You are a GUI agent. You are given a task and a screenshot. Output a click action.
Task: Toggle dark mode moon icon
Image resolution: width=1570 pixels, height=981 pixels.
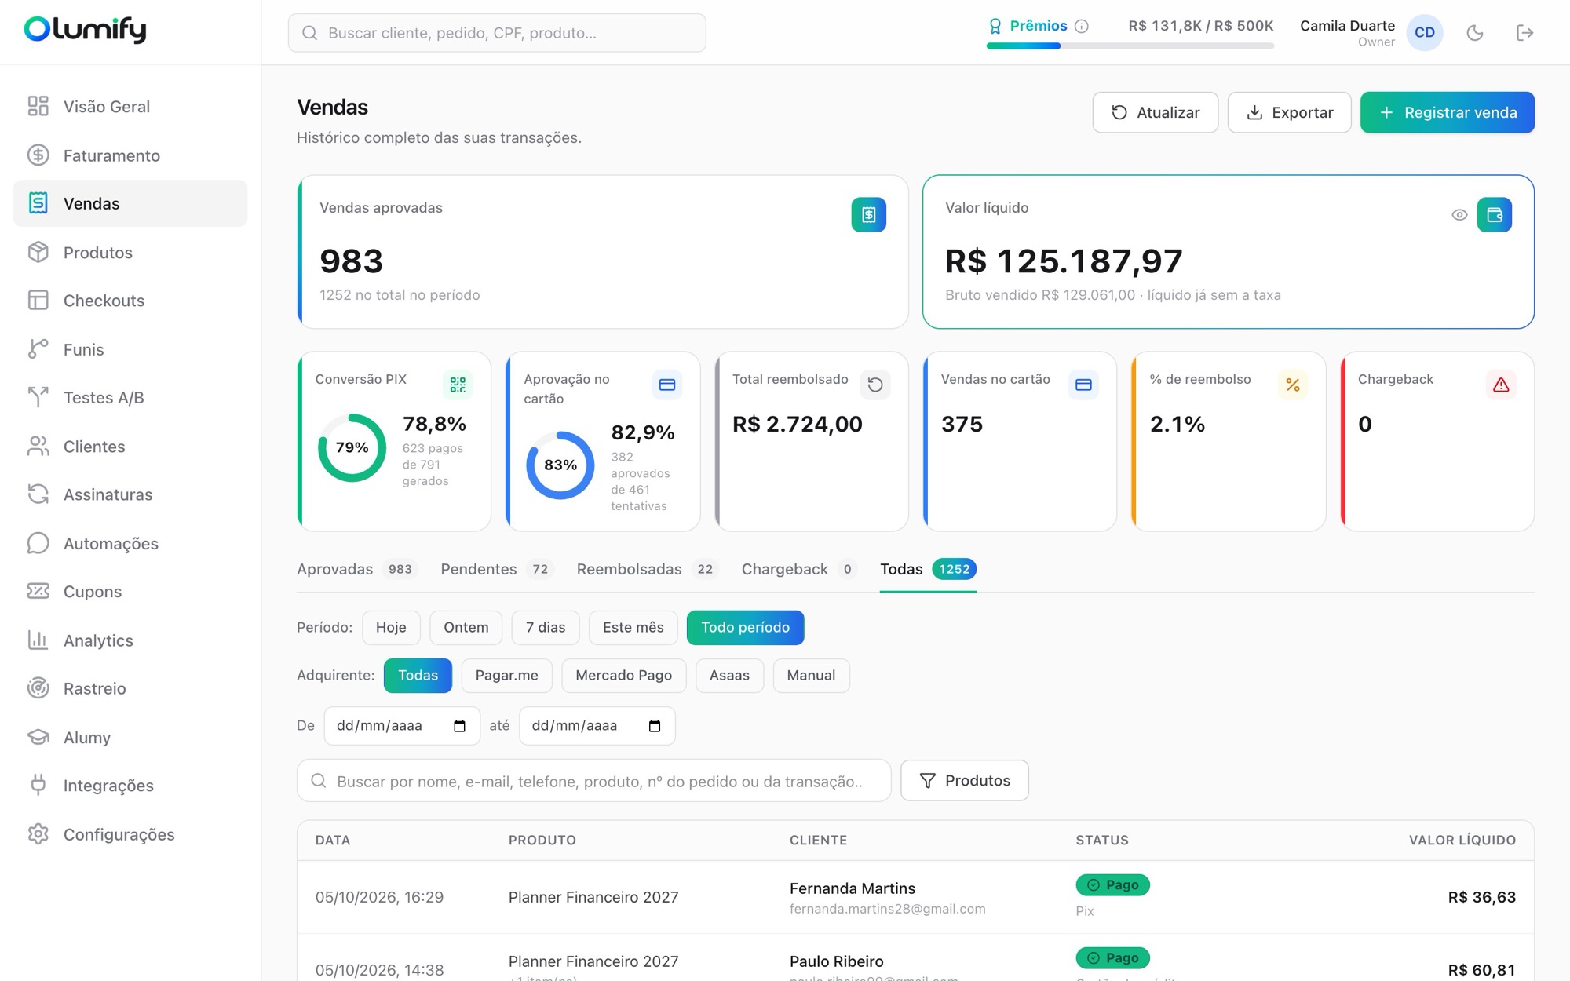1475,33
